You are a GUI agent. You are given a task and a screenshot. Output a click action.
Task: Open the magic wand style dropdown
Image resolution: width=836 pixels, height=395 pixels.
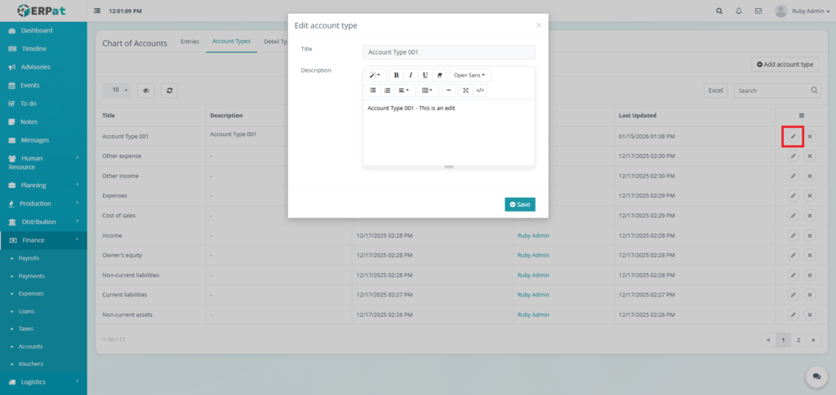[x=375, y=75]
